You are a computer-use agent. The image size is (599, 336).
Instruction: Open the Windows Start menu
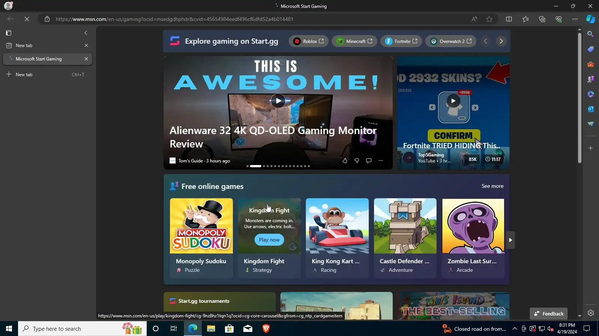[x=9, y=329]
